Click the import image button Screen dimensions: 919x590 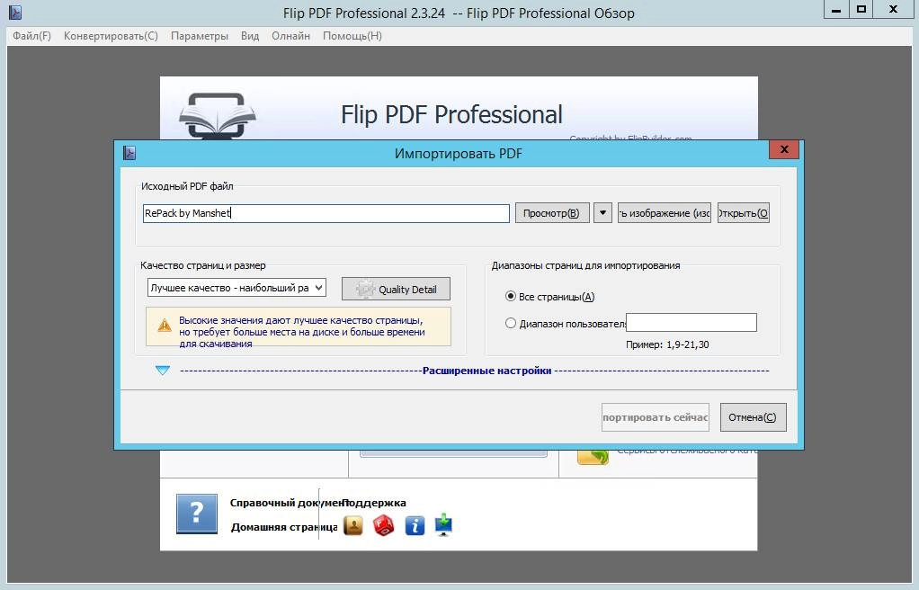664,213
